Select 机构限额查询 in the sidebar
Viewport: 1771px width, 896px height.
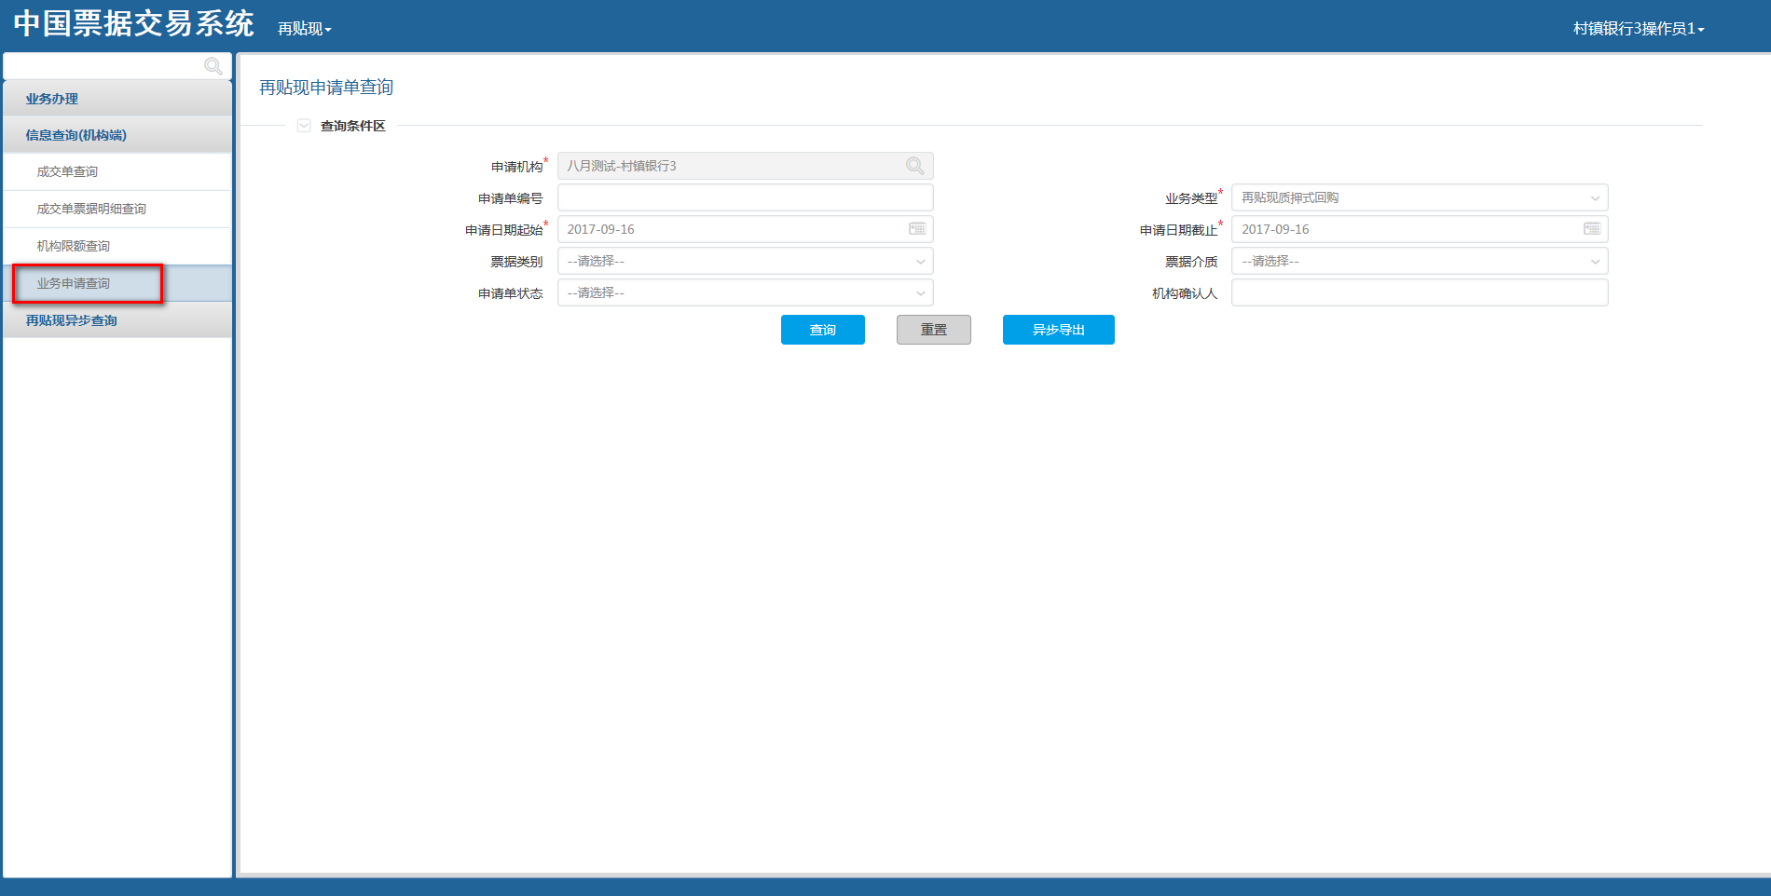pos(74,246)
